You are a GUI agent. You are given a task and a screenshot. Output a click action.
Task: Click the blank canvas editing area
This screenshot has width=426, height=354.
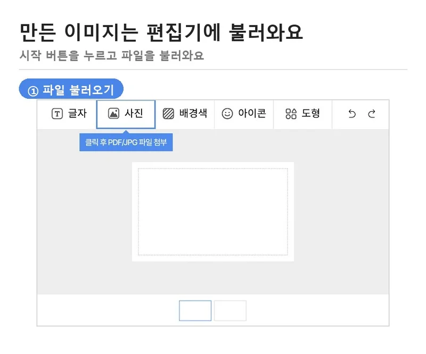click(x=212, y=212)
